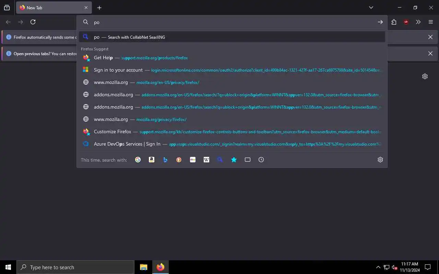Viewport: 439px width, 274px height.
Task: List all tabs dropdown arrow
Action: pyautogui.click(x=371, y=8)
